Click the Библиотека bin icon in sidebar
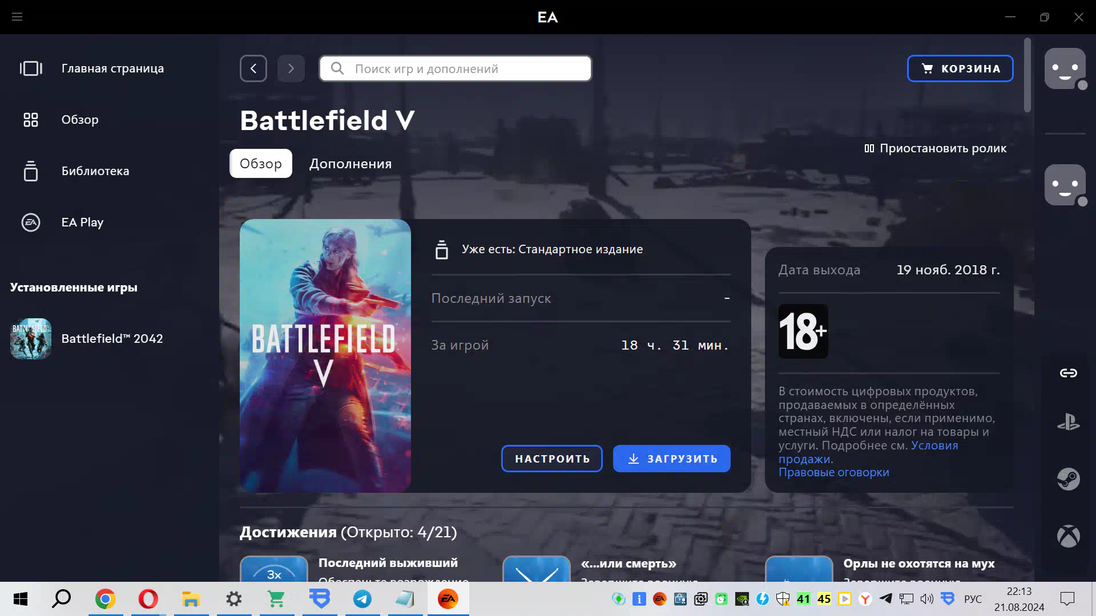This screenshot has height=616, width=1096. pyautogui.click(x=31, y=171)
